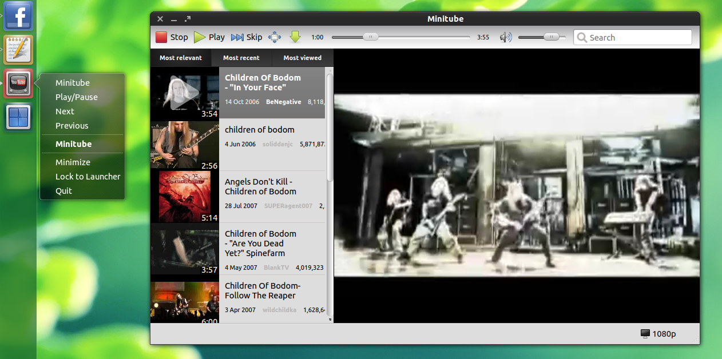Click the uploader name BlankTV
This screenshot has width=722, height=359.
276,268
